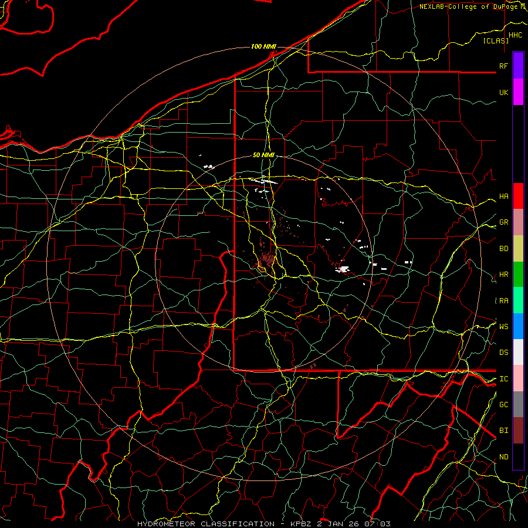Image resolution: width=528 pixels, height=528 pixels.
Task: Click the [CLAS] units label
Action: [496, 41]
